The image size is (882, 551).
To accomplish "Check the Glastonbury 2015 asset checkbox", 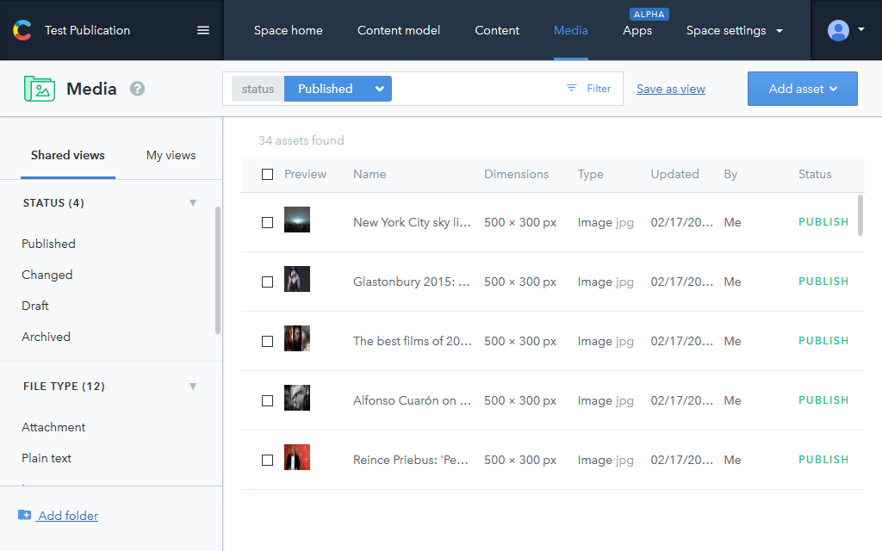I will click(x=267, y=282).
